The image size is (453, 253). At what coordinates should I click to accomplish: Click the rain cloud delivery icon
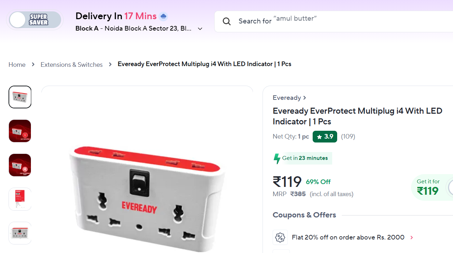tap(163, 16)
